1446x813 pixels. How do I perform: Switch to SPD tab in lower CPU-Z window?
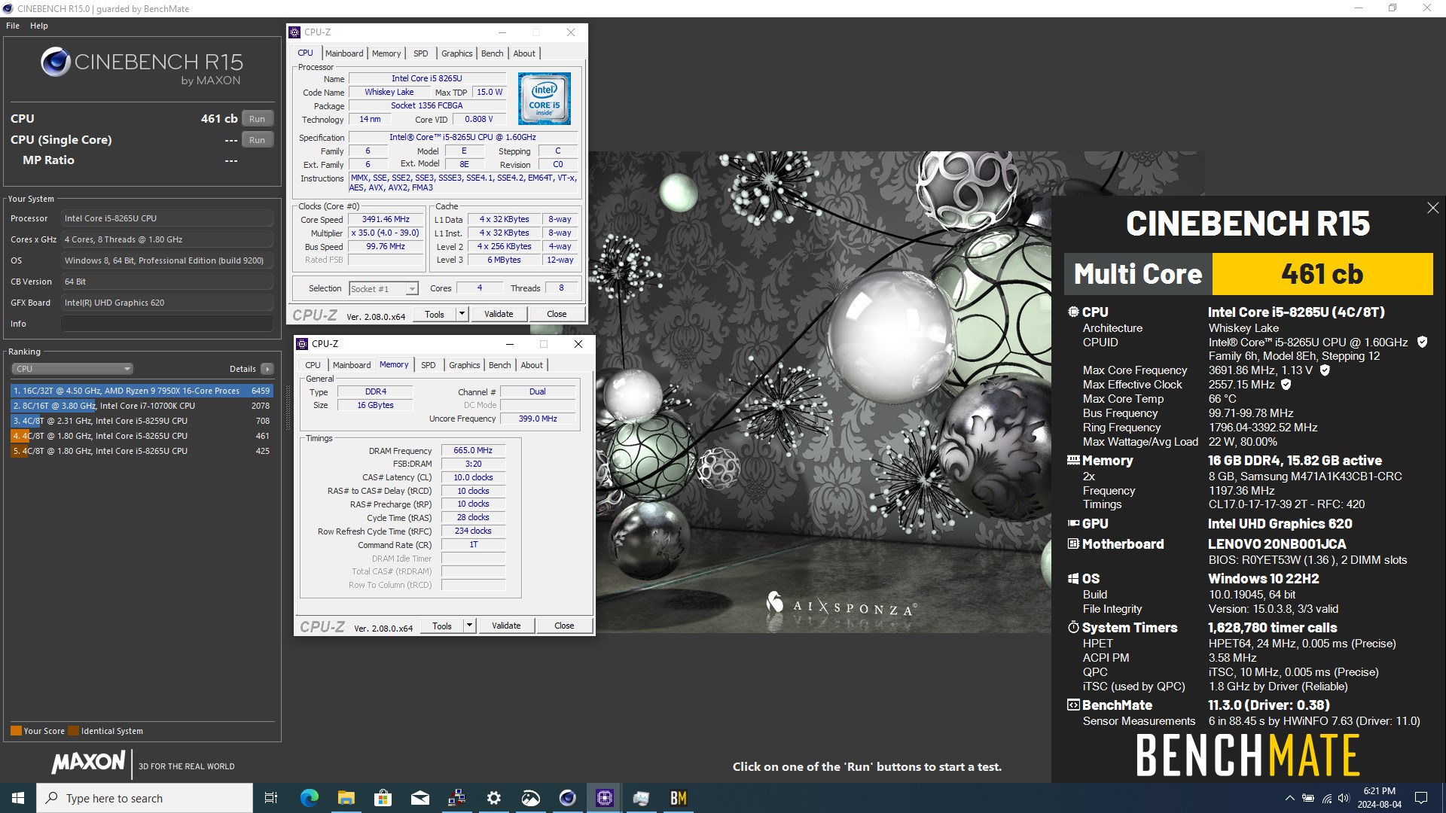pyautogui.click(x=429, y=365)
